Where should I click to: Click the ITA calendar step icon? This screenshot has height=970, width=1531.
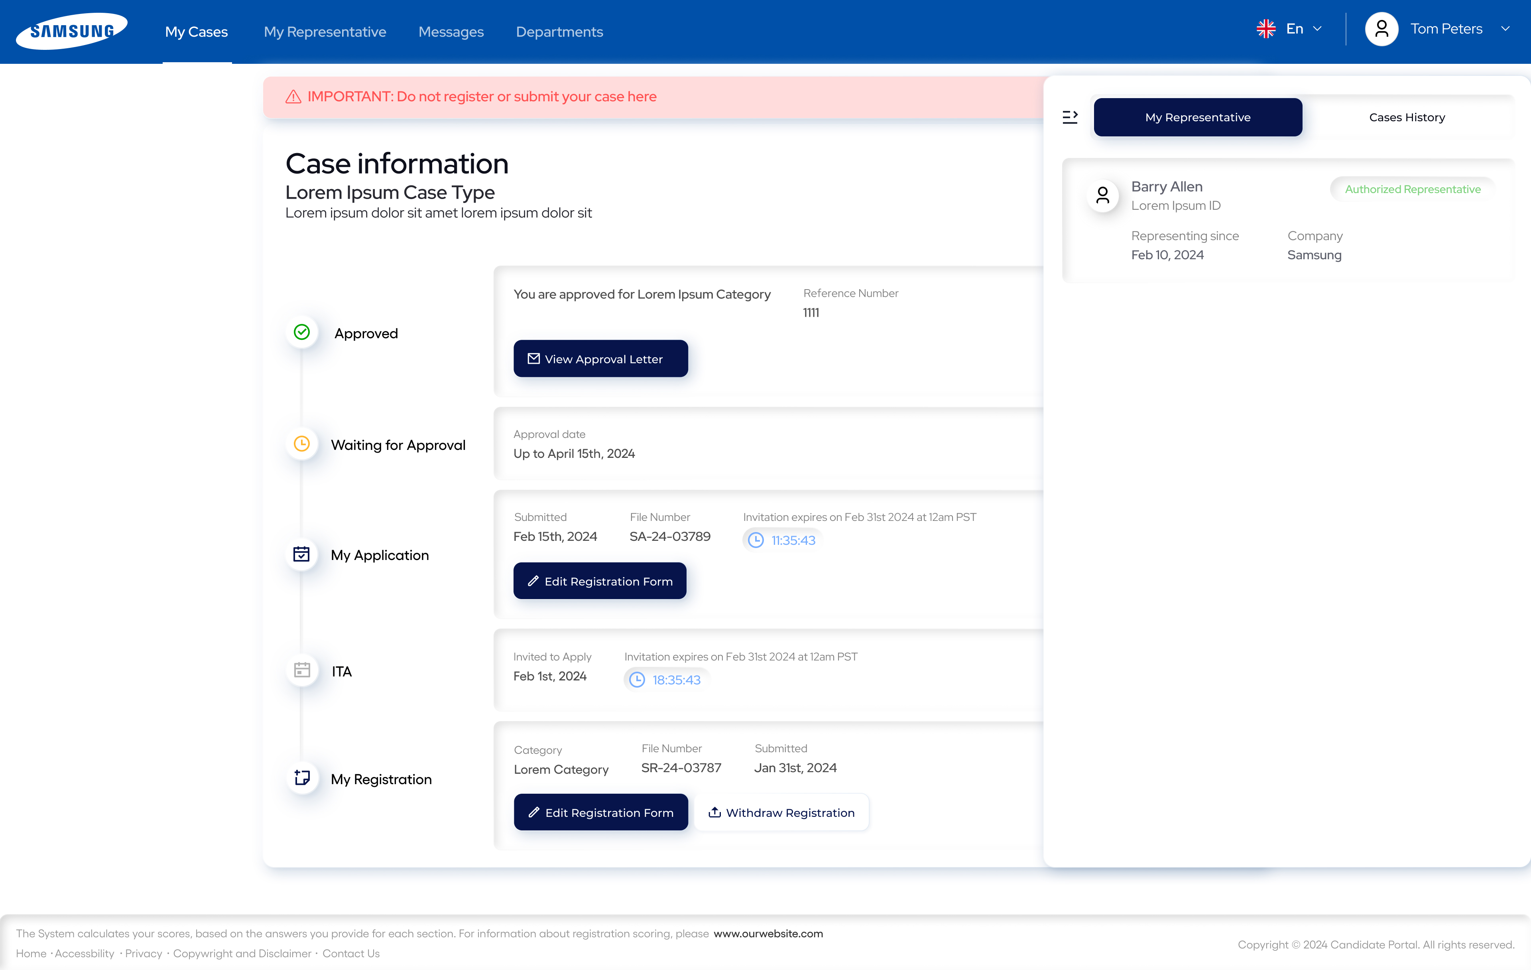coord(302,670)
